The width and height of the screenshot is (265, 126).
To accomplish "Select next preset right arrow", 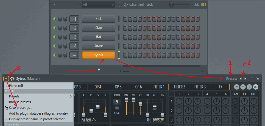I will [245, 78].
